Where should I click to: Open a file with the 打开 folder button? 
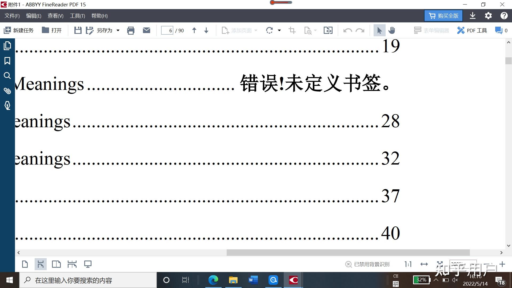tap(52, 30)
